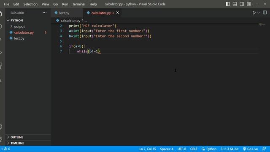Run the Python file with play icon
Viewport: 270px width, 152px height.
pos(254,13)
